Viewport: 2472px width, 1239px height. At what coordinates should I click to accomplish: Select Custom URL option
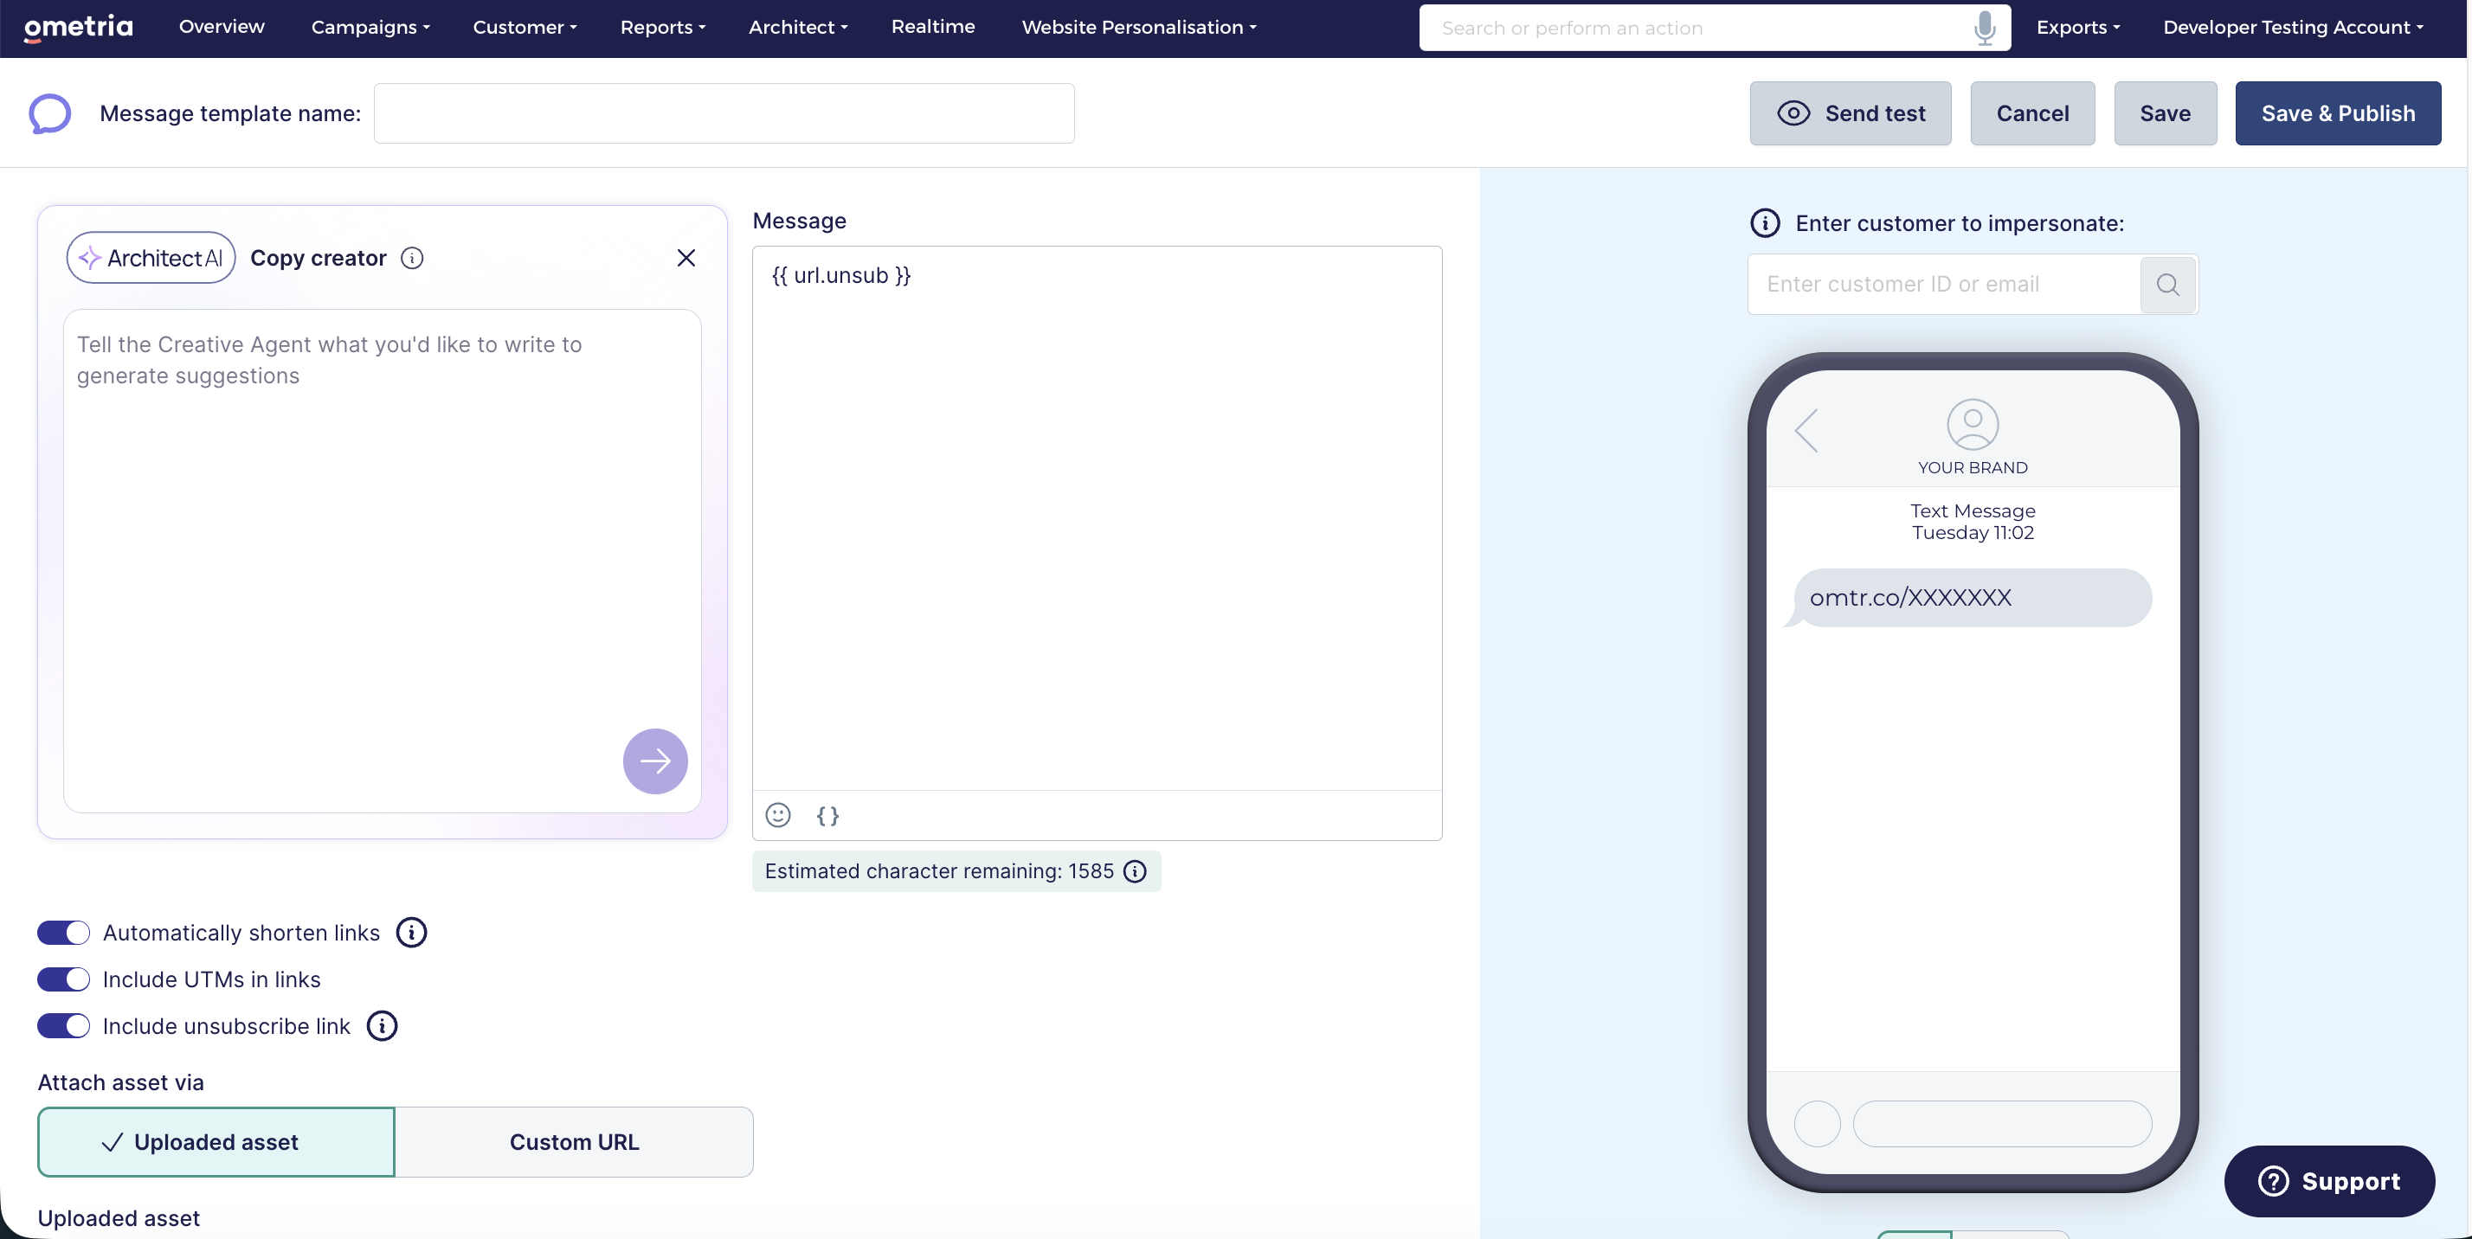574,1142
